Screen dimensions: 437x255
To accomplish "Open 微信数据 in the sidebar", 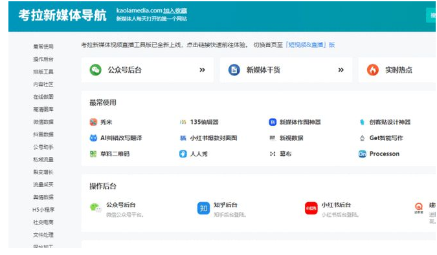I will [43, 122].
